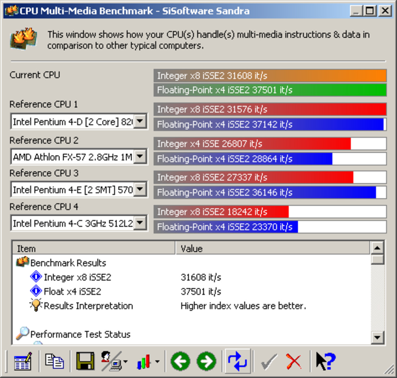Open dropdown arrow beside bar chart icon
397x378 pixels.
(157, 362)
